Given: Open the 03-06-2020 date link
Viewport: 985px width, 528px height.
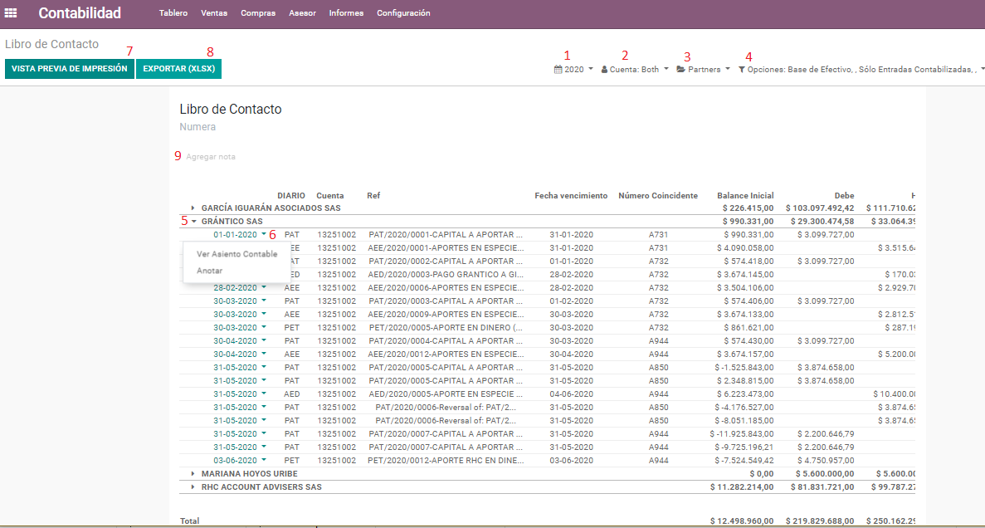Looking at the screenshot, I should (235, 460).
